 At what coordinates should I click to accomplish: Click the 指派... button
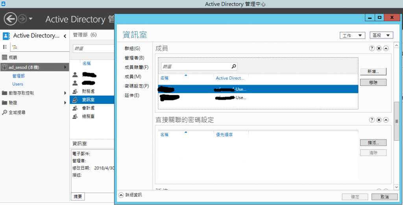(373, 143)
